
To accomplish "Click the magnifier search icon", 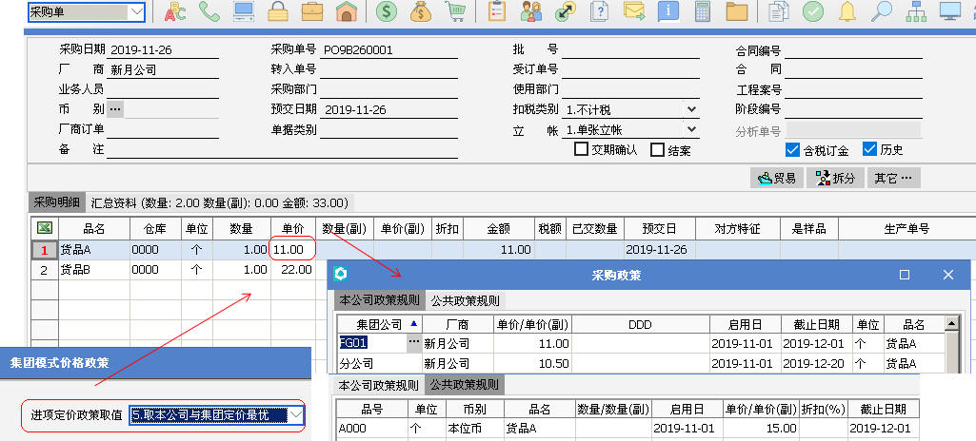I will pyautogui.click(x=883, y=12).
